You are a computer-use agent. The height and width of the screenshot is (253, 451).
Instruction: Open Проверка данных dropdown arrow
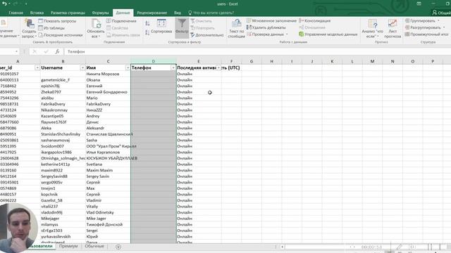click(x=287, y=34)
